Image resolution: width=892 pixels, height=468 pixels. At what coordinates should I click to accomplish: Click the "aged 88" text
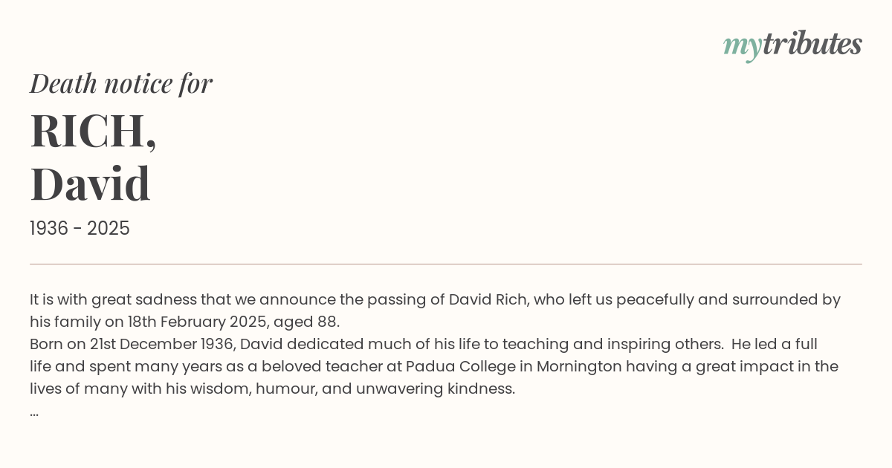point(306,323)
